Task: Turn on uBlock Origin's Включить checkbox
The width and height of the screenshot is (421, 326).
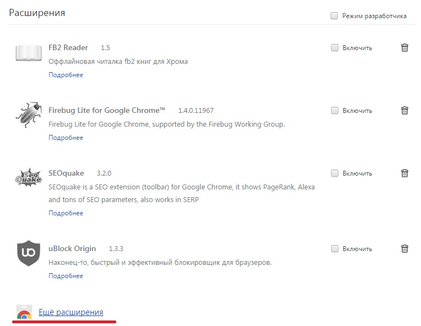Action: [334, 249]
